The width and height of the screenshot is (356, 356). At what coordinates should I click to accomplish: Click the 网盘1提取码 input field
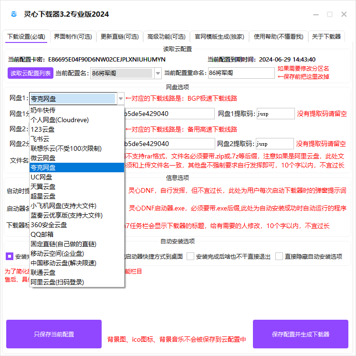pos(275,114)
